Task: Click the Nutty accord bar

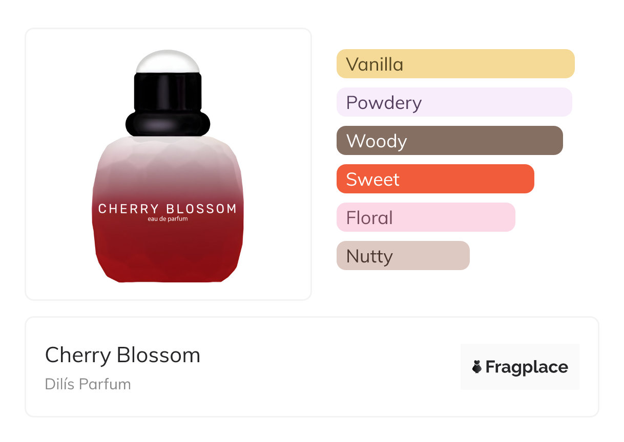Action: 403,256
